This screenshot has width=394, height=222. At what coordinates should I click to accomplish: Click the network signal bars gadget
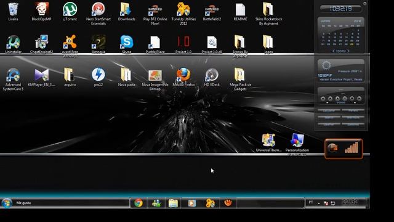click(352, 148)
